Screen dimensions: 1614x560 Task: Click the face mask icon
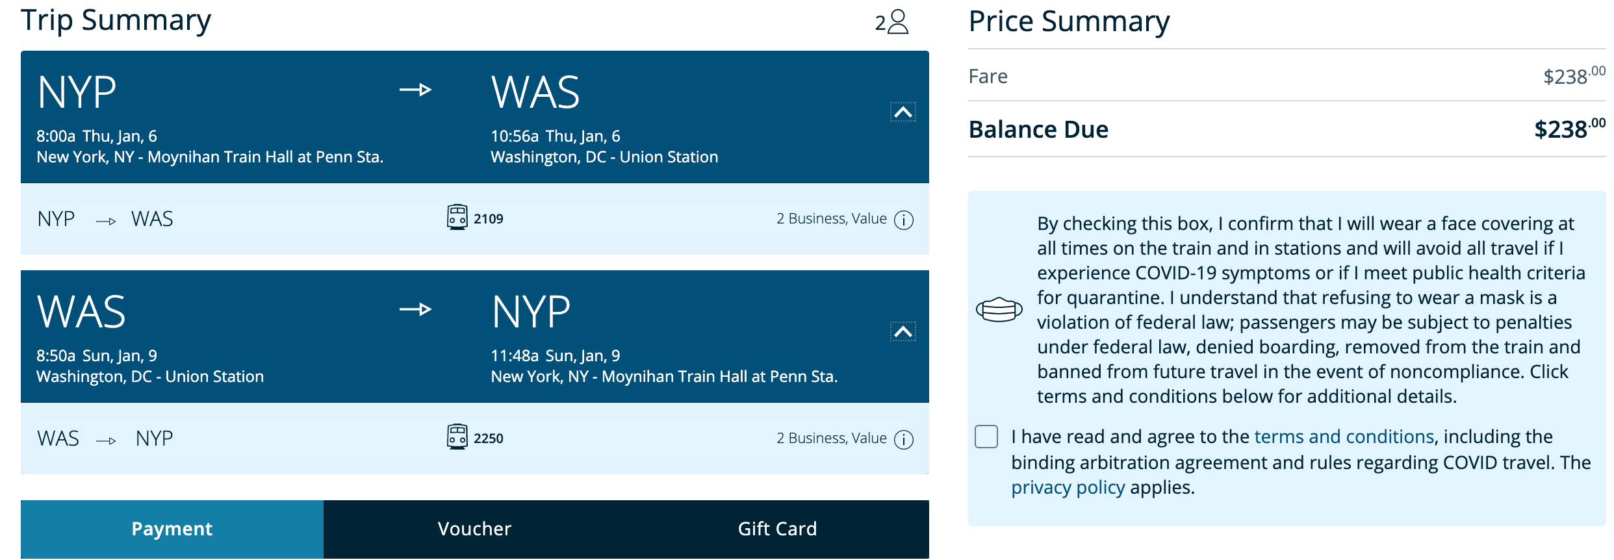(x=999, y=309)
